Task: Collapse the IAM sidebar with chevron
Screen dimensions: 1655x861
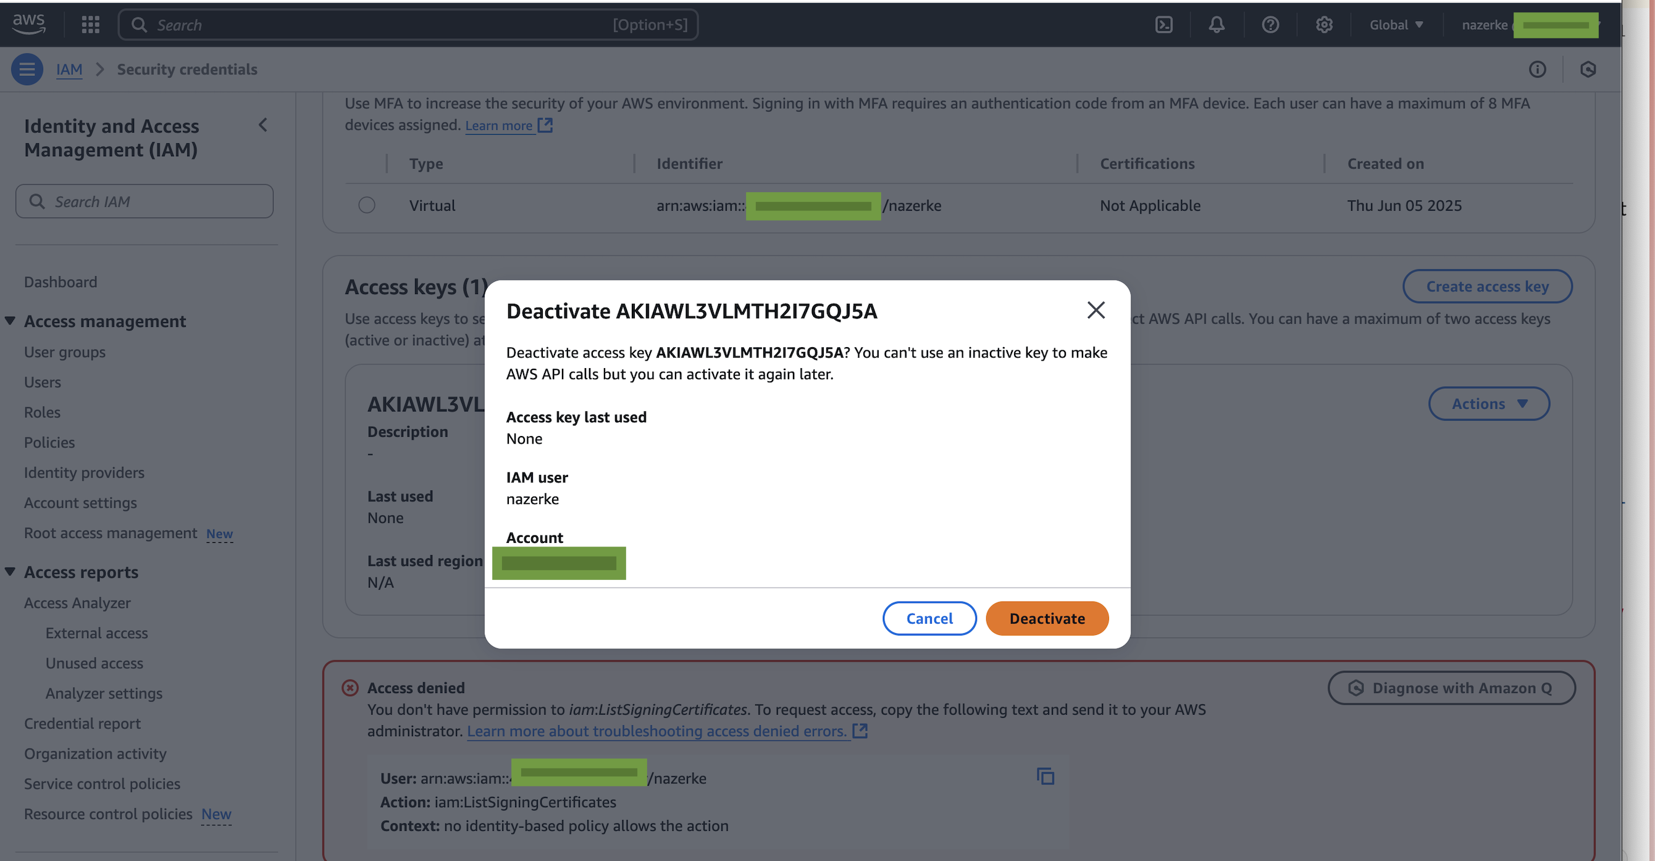Action: [x=263, y=125]
